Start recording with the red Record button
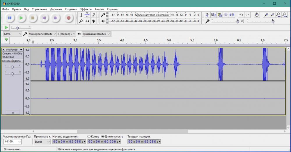Image resolution: width=291 pixels, height=152 pixels. pos(68,18)
